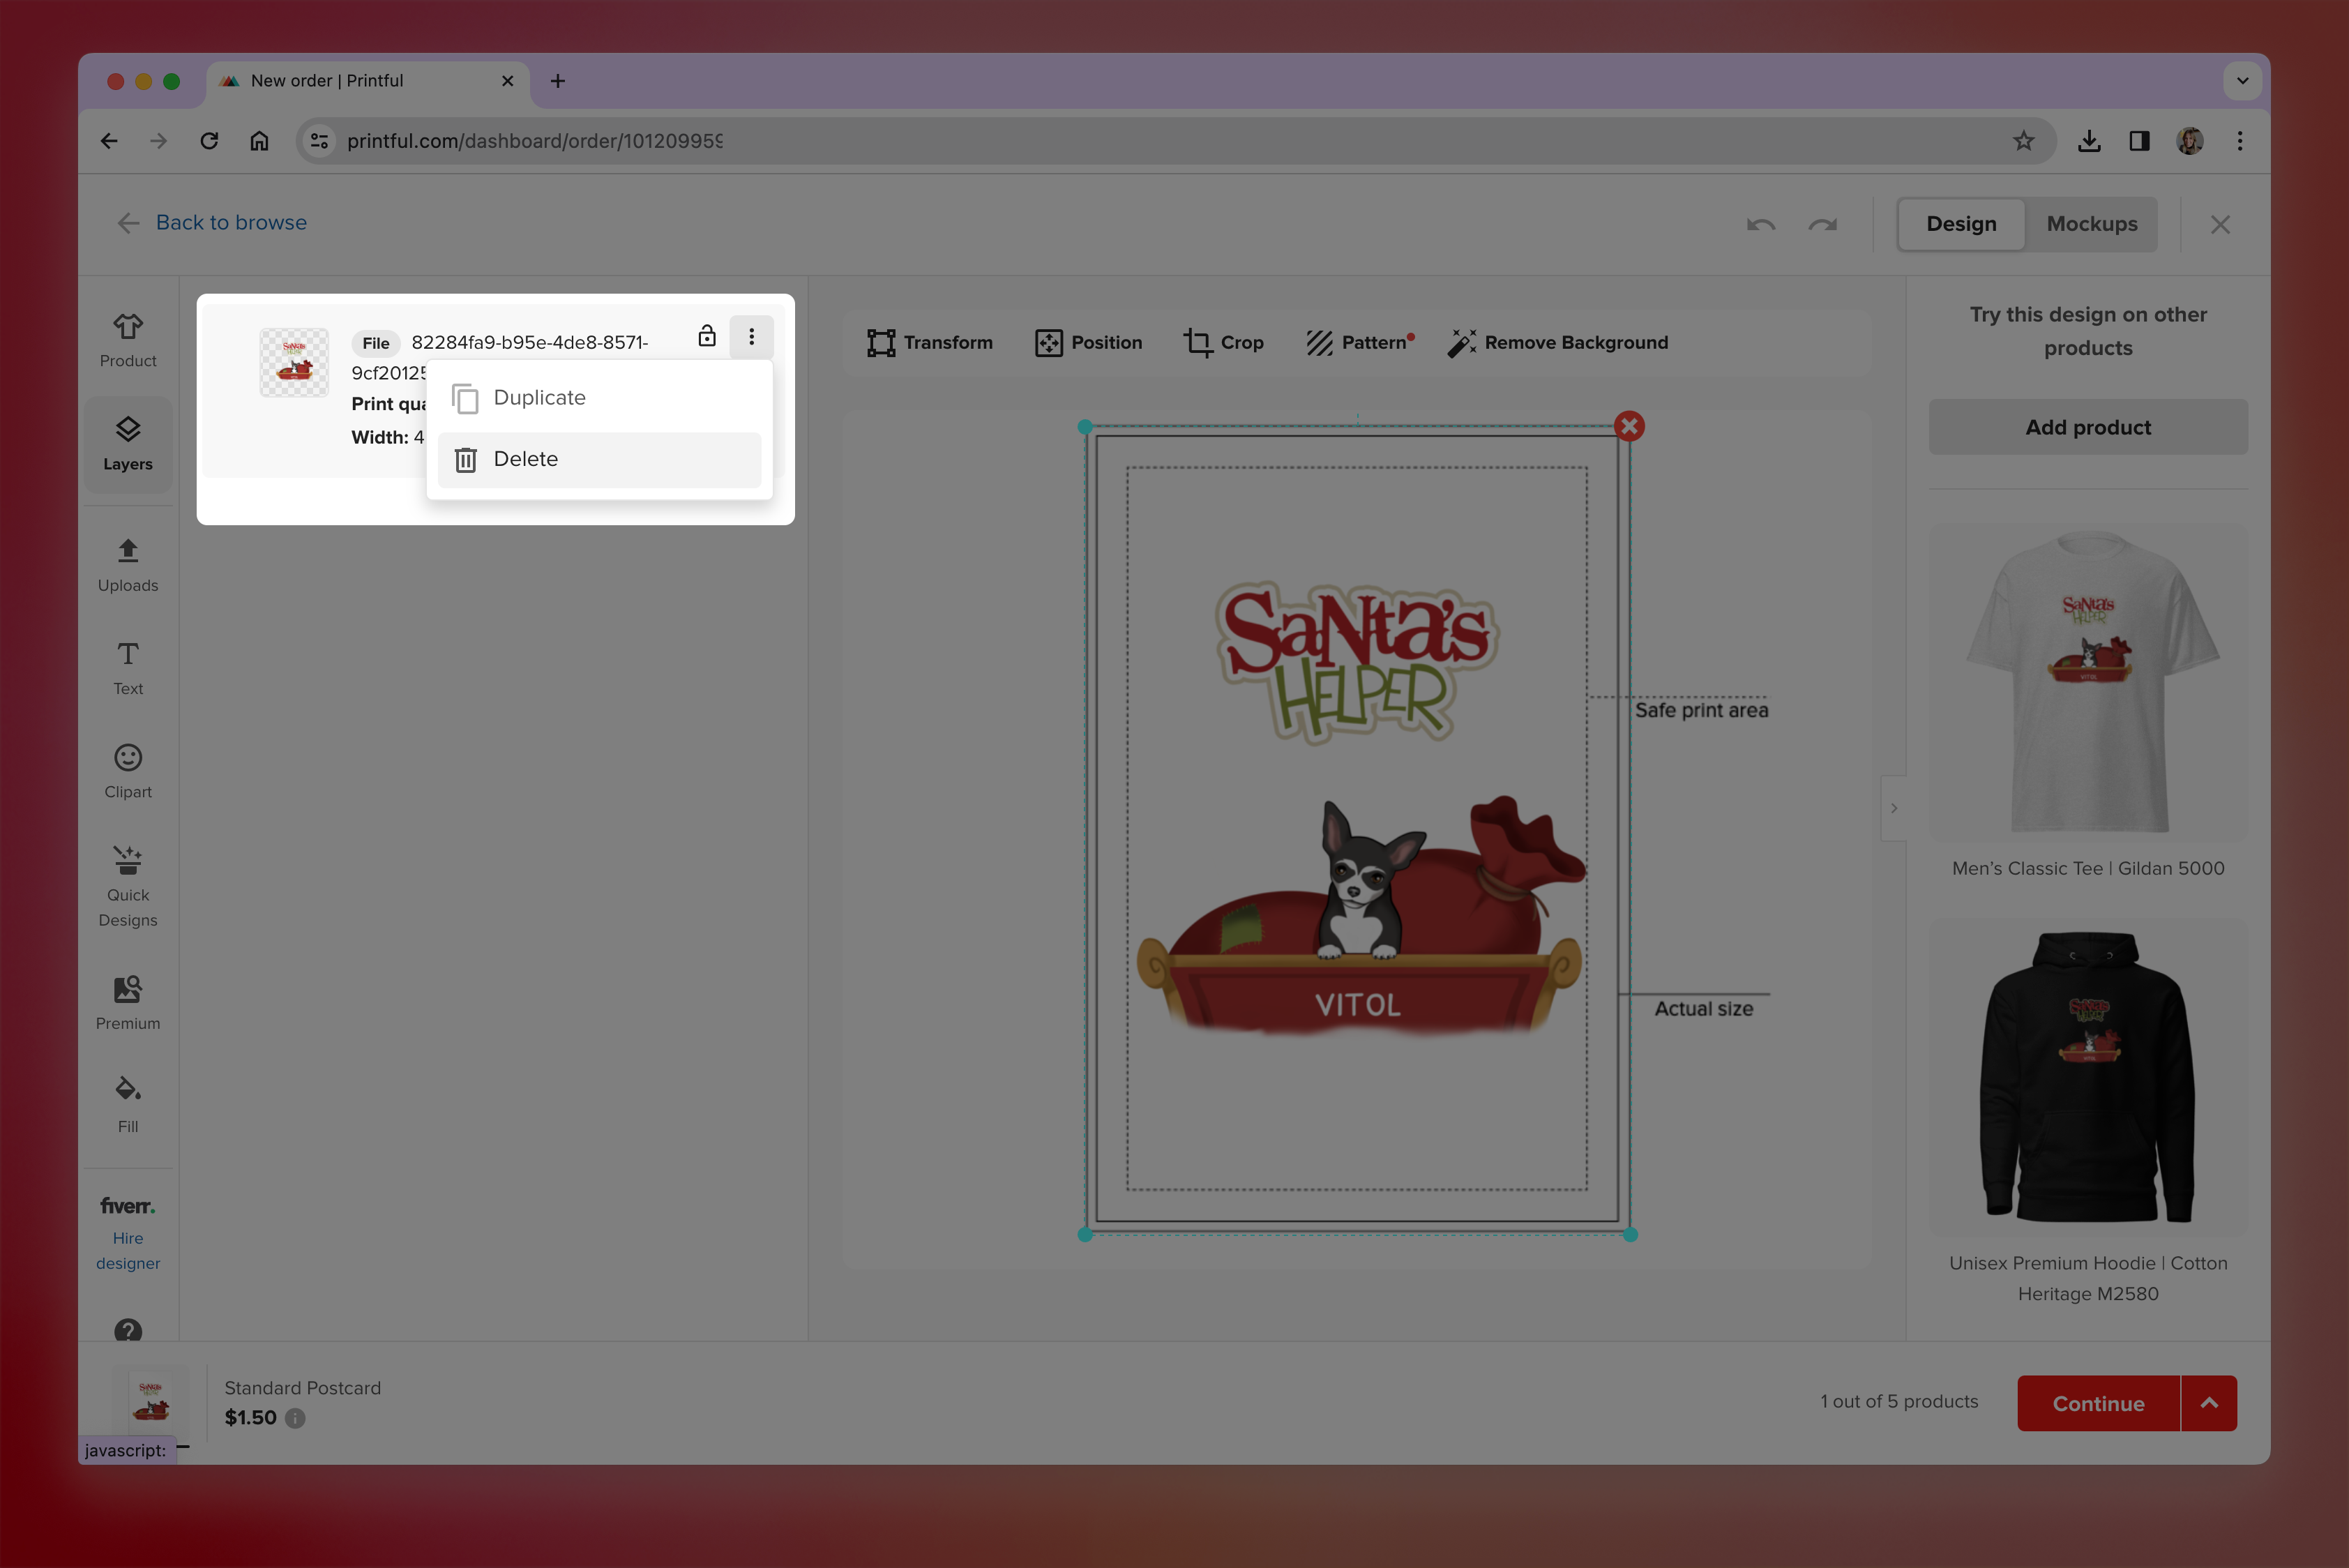Activate the Crop tool
This screenshot has height=1568, width=2349.
(1224, 342)
